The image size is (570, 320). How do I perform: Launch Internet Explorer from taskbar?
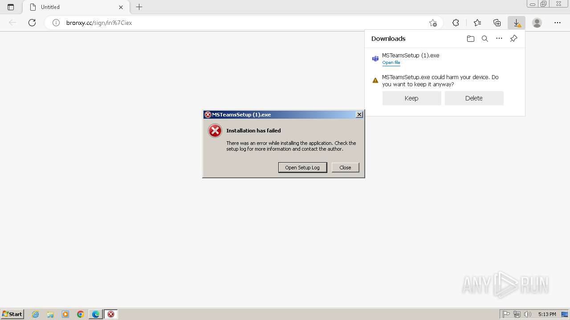point(35,314)
